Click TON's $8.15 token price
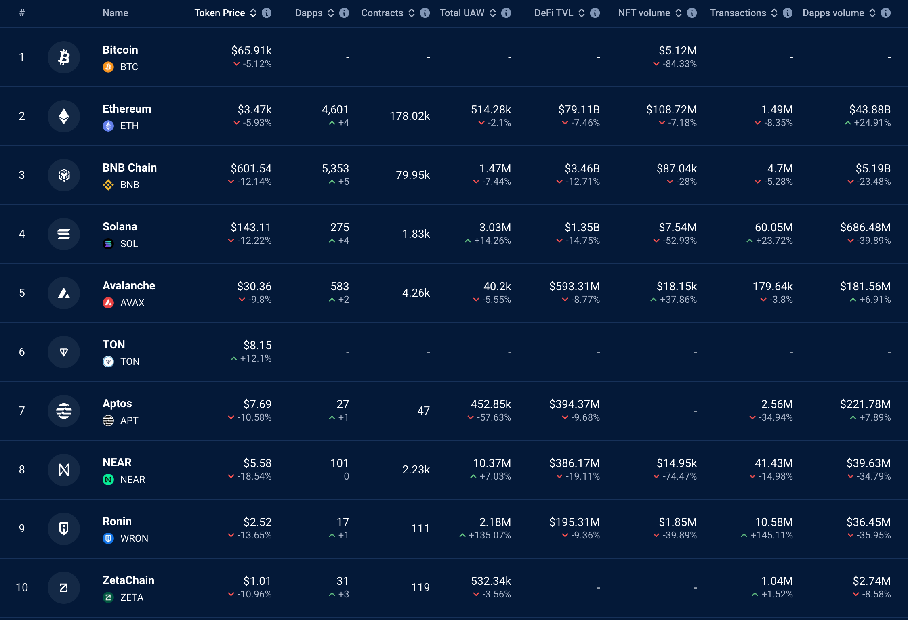Screen dimensions: 908x620 (257, 345)
